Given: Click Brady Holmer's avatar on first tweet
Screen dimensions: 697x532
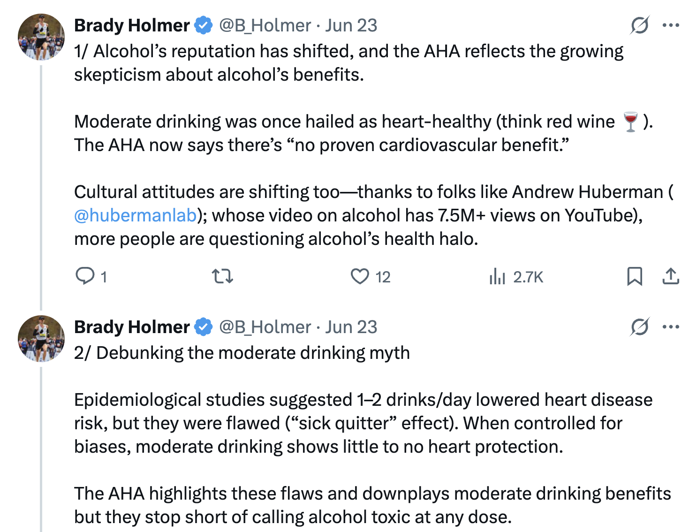Looking at the screenshot, I should coord(41,37).
